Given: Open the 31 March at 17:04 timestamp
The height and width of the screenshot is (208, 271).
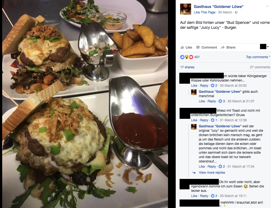Looking at the screenshot, I should [x=241, y=167].
